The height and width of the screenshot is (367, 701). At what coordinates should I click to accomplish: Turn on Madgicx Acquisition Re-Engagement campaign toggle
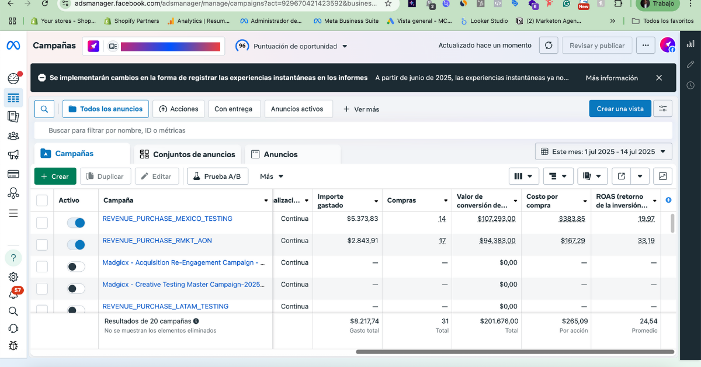76,266
